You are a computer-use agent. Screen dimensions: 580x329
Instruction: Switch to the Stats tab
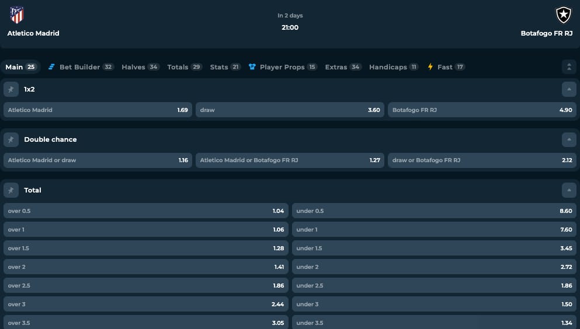225,67
